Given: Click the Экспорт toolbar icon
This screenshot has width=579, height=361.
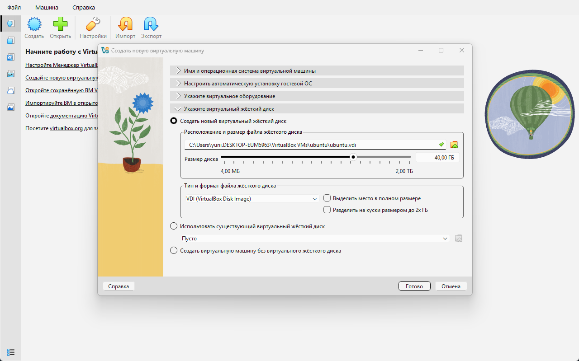Looking at the screenshot, I should point(151,24).
